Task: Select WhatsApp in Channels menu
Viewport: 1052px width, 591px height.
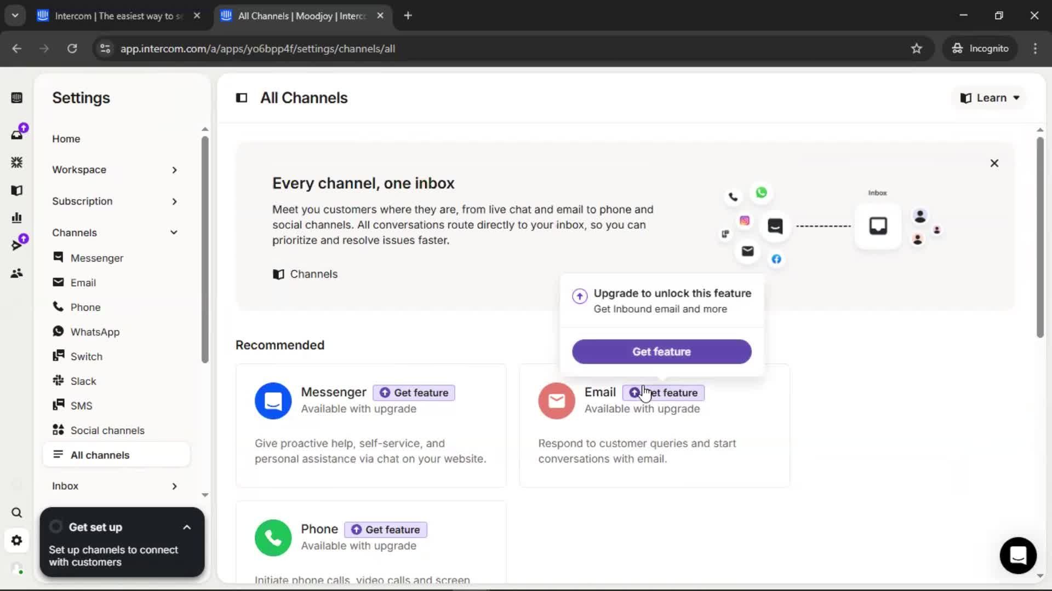Action: [95, 332]
